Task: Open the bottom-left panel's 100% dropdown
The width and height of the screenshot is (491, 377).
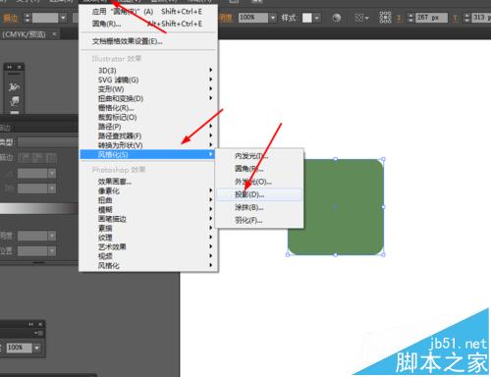Action: (x=37, y=348)
